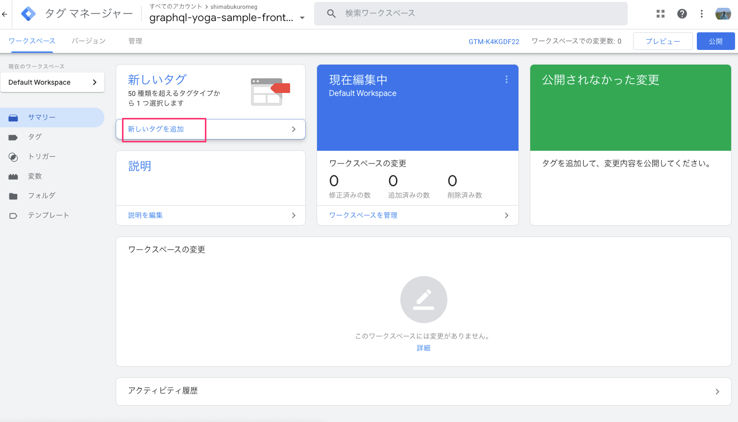The image size is (738, 422).
Task: Click the サマリー sidebar icon
Action: [14, 117]
